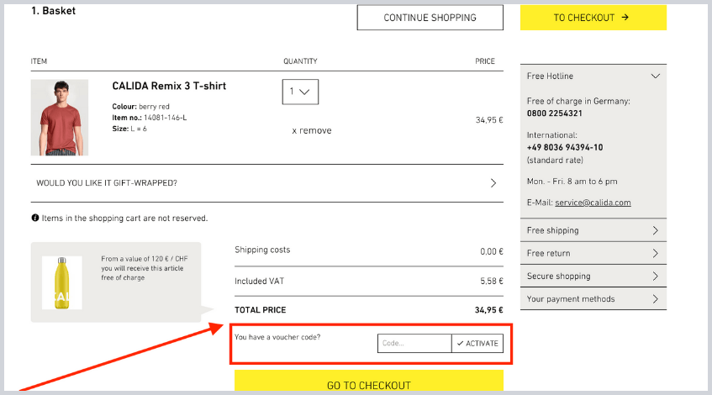Viewport: 712px width, 395px height.
Task: Click the Go To Checkout button
Action: (368, 385)
